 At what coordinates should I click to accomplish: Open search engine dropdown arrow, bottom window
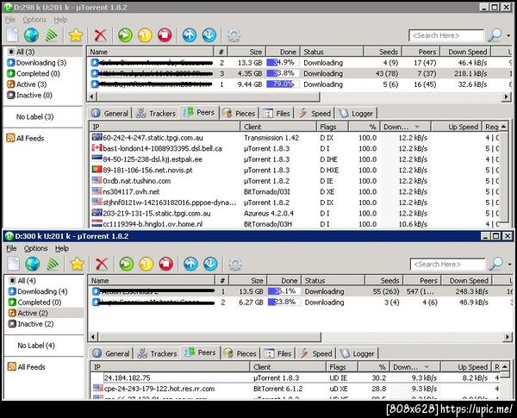510,265
